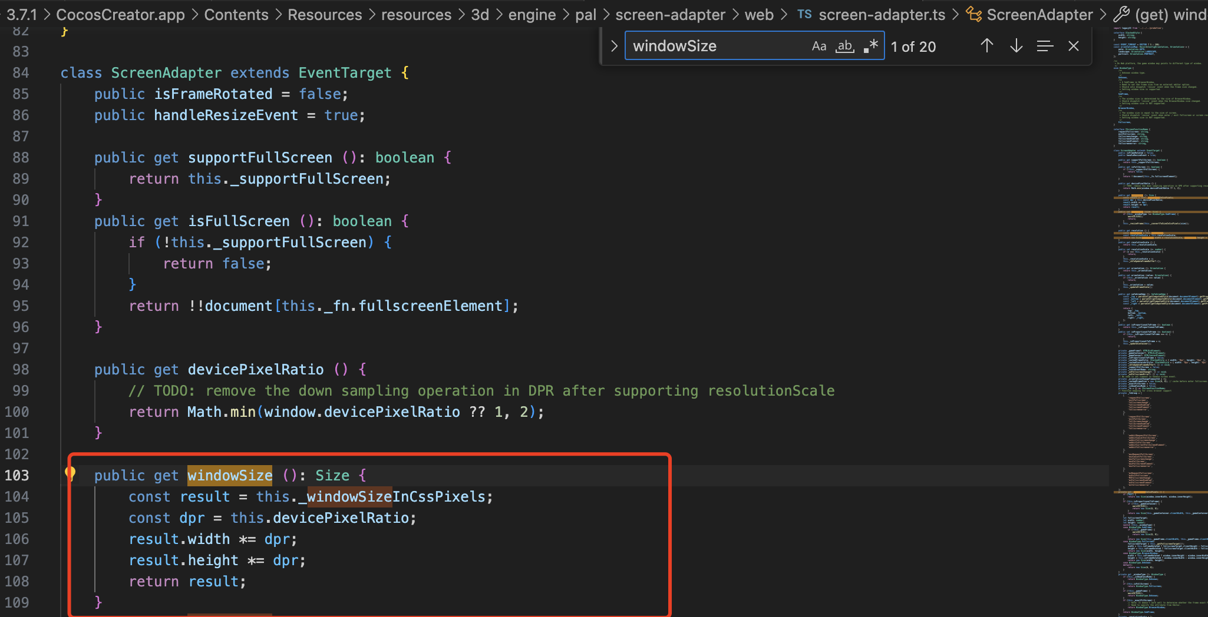Toggle Use Regular Expression option

coord(871,46)
